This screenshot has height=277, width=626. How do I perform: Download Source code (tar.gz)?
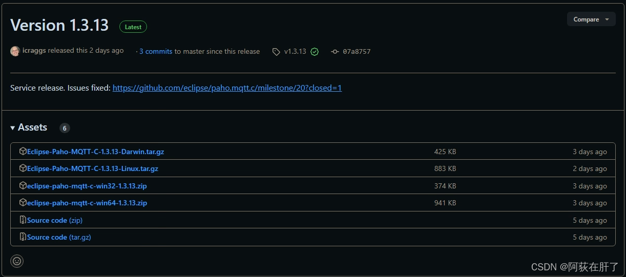(59, 237)
